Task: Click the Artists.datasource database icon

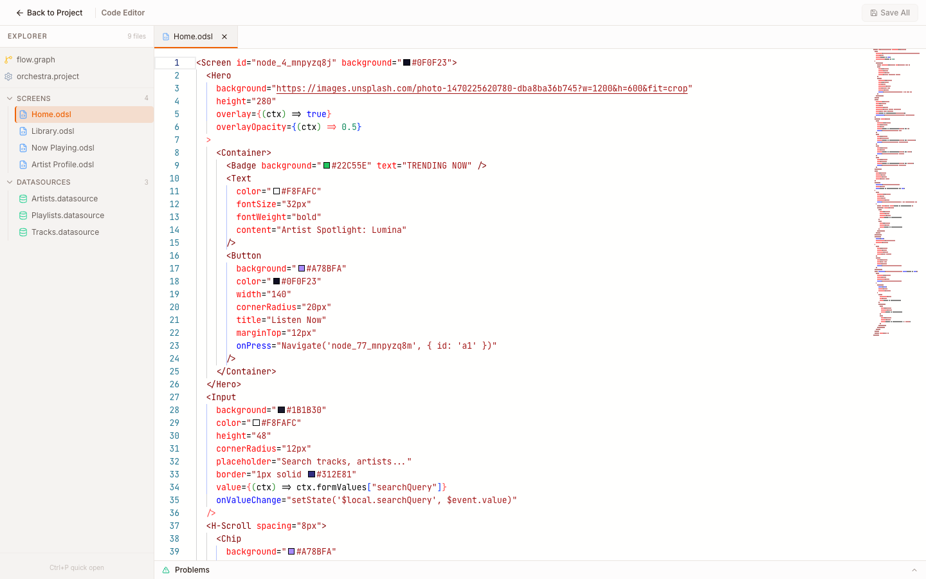Action: [23, 198]
